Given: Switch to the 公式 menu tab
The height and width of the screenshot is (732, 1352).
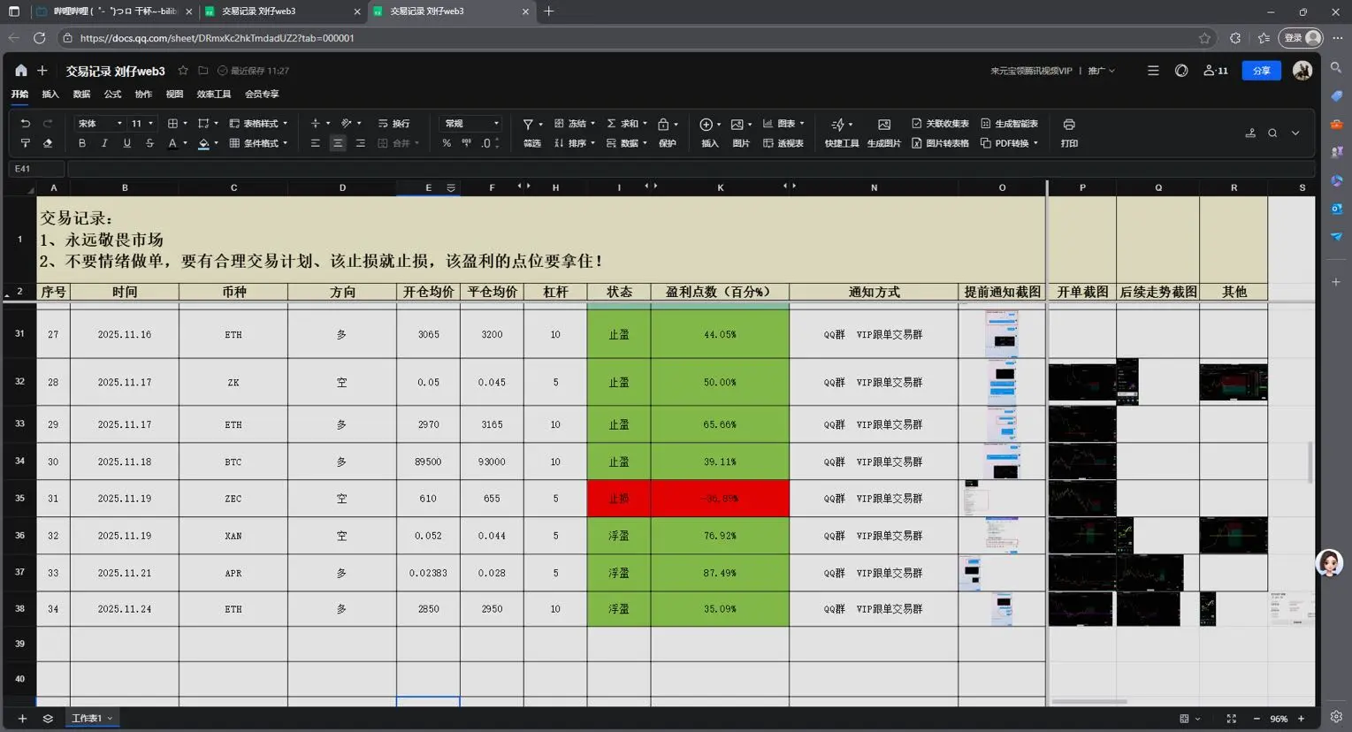Looking at the screenshot, I should (x=112, y=94).
